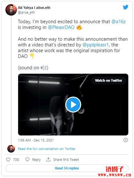Play the embedded tweet video
134x178 pixels.
73,105
